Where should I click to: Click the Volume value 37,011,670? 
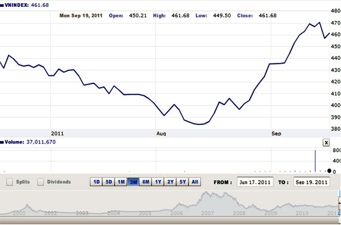[x=41, y=142]
